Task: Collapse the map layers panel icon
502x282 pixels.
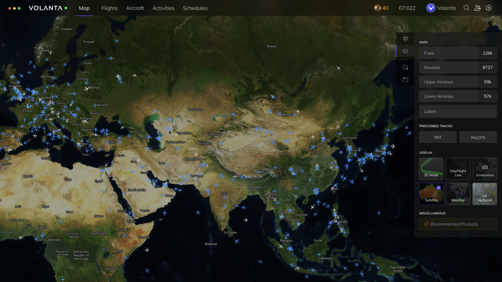Action: point(405,51)
